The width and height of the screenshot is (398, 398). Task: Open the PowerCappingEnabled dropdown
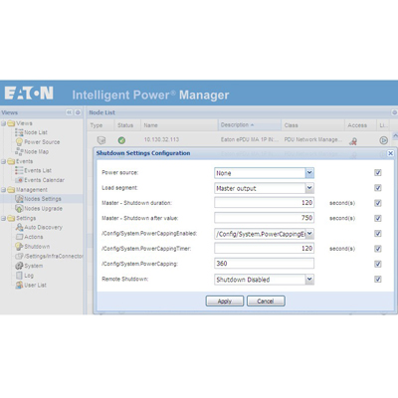(x=309, y=234)
